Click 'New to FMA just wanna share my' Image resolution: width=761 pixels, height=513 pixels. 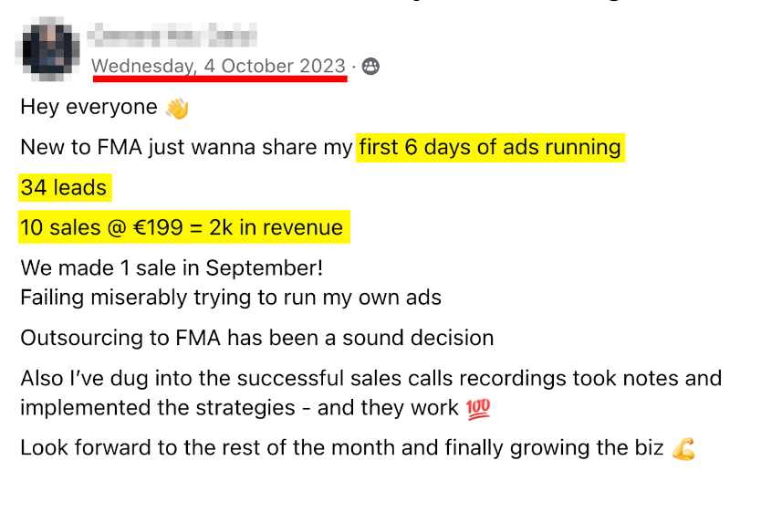(x=186, y=147)
